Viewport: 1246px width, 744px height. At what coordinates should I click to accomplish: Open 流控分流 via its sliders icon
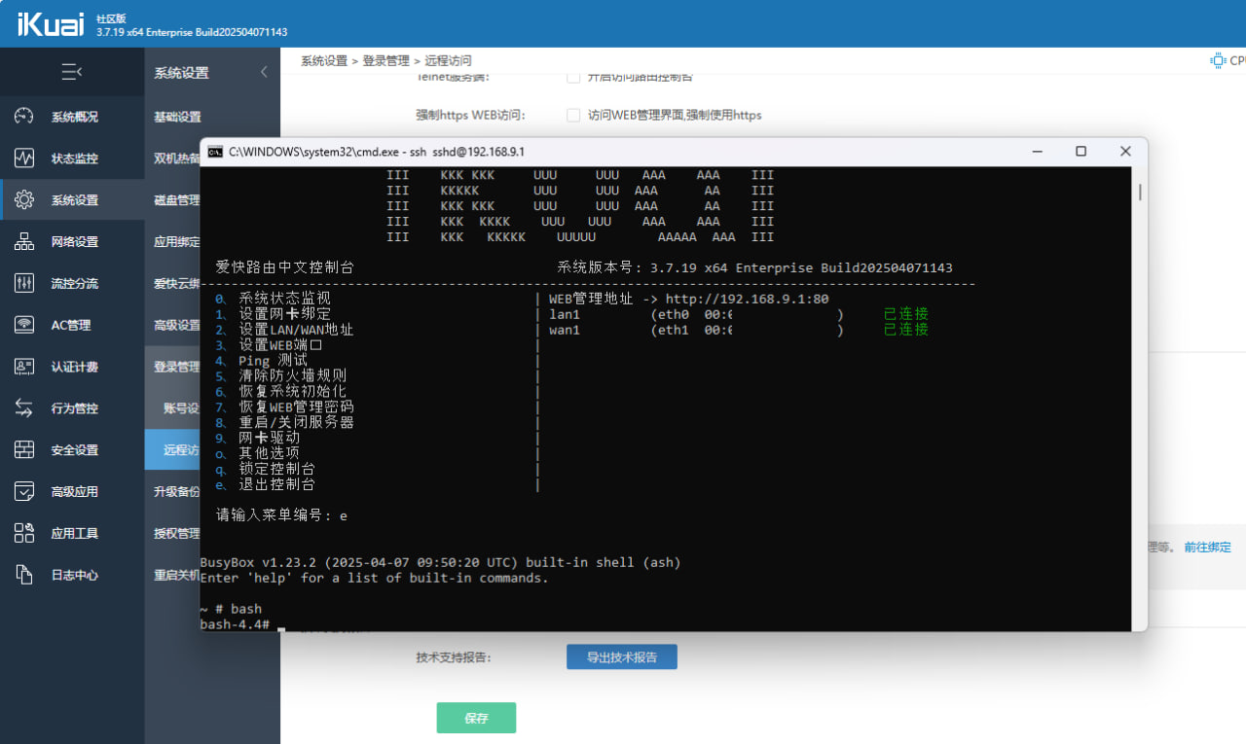(x=24, y=284)
